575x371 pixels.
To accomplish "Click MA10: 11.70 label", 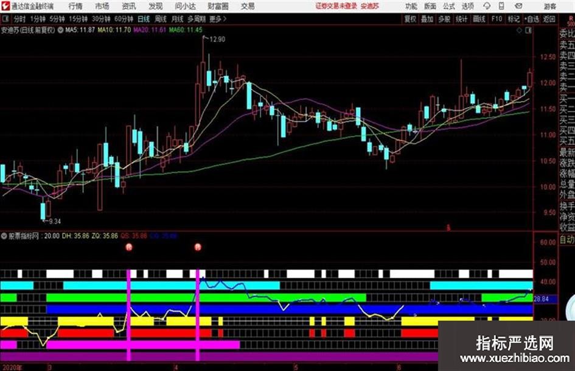I will click(114, 30).
